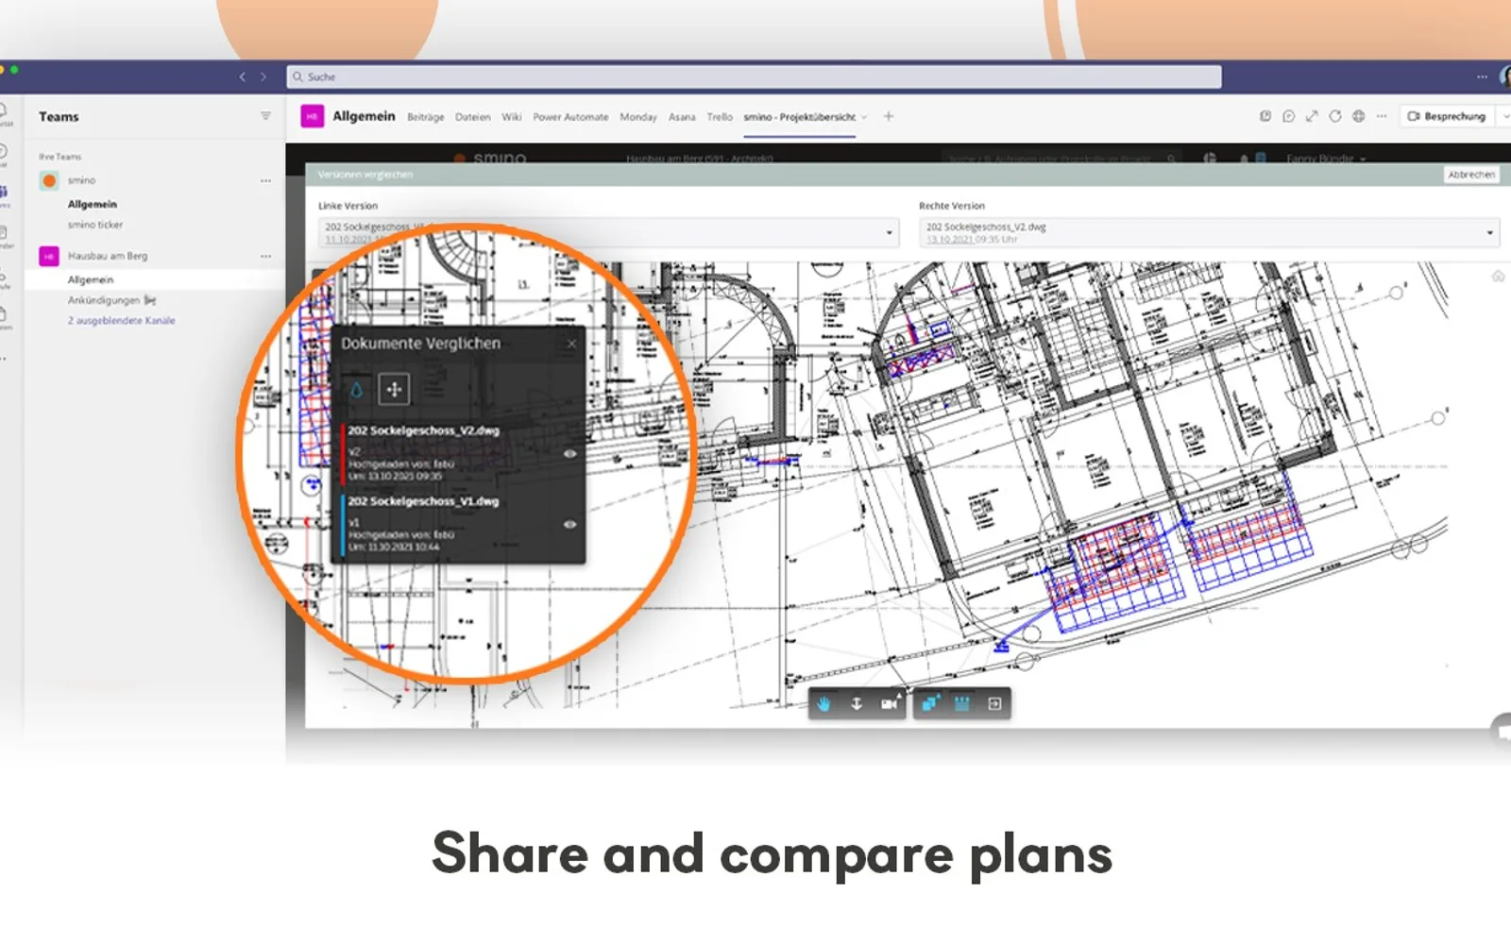Open the Trello tab
The width and height of the screenshot is (1511, 944).
click(x=720, y=117)
